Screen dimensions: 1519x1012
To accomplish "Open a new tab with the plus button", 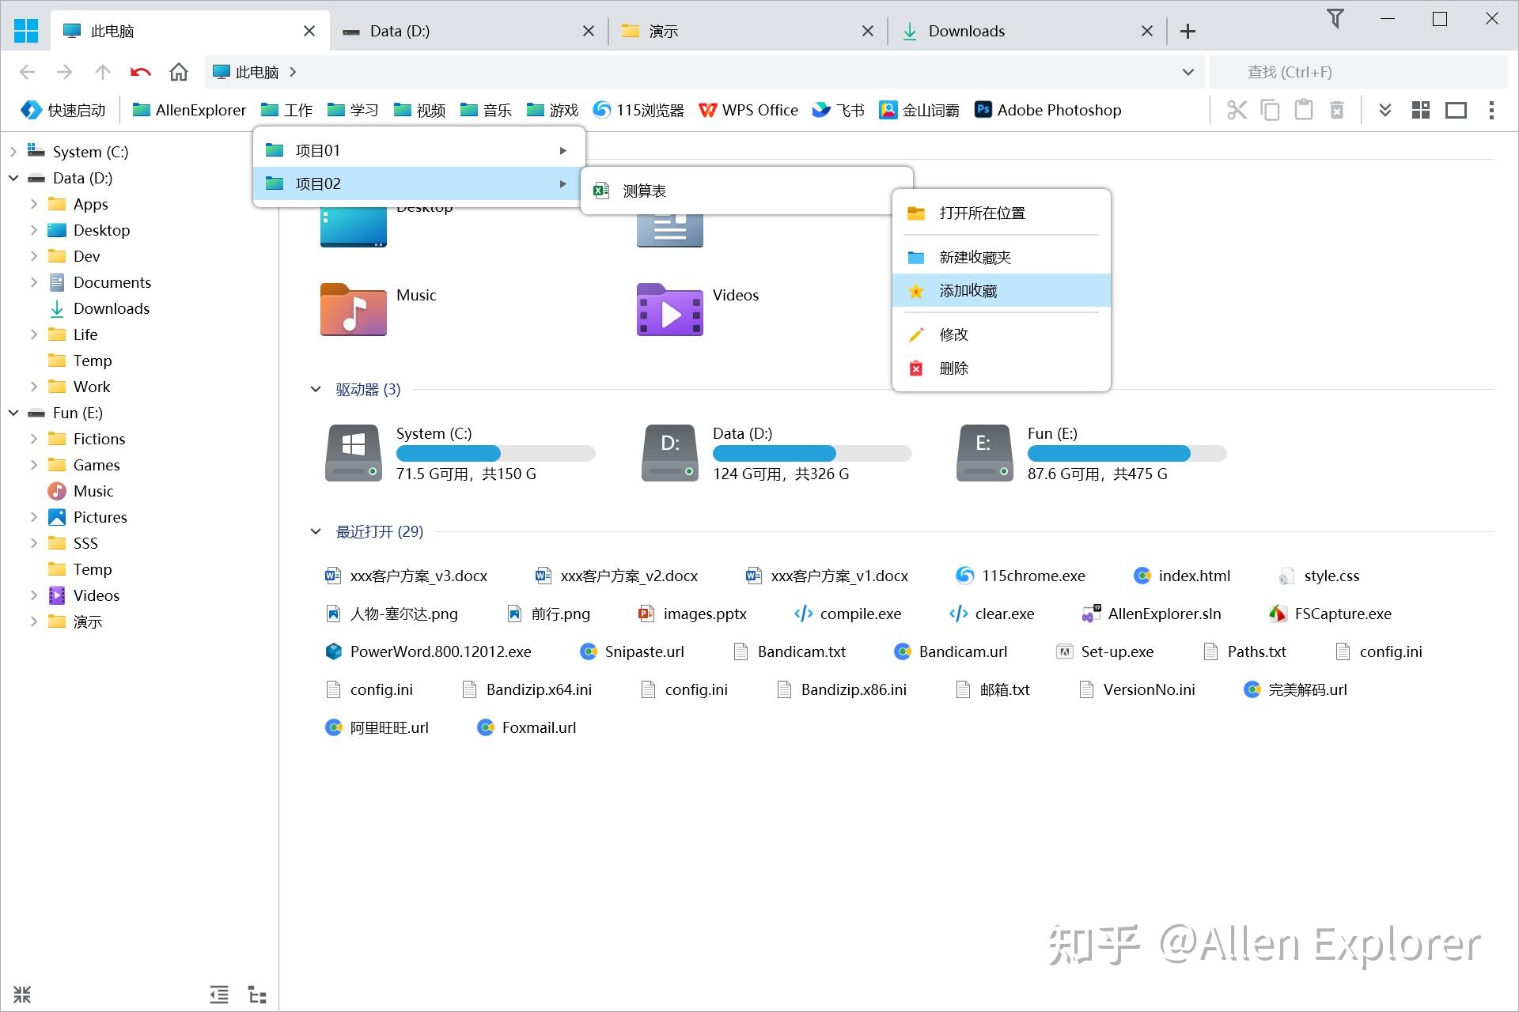I will coord(1188,31).
